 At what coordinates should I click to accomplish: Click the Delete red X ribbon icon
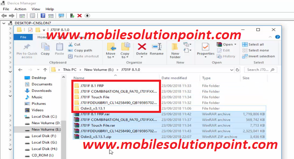142,47
